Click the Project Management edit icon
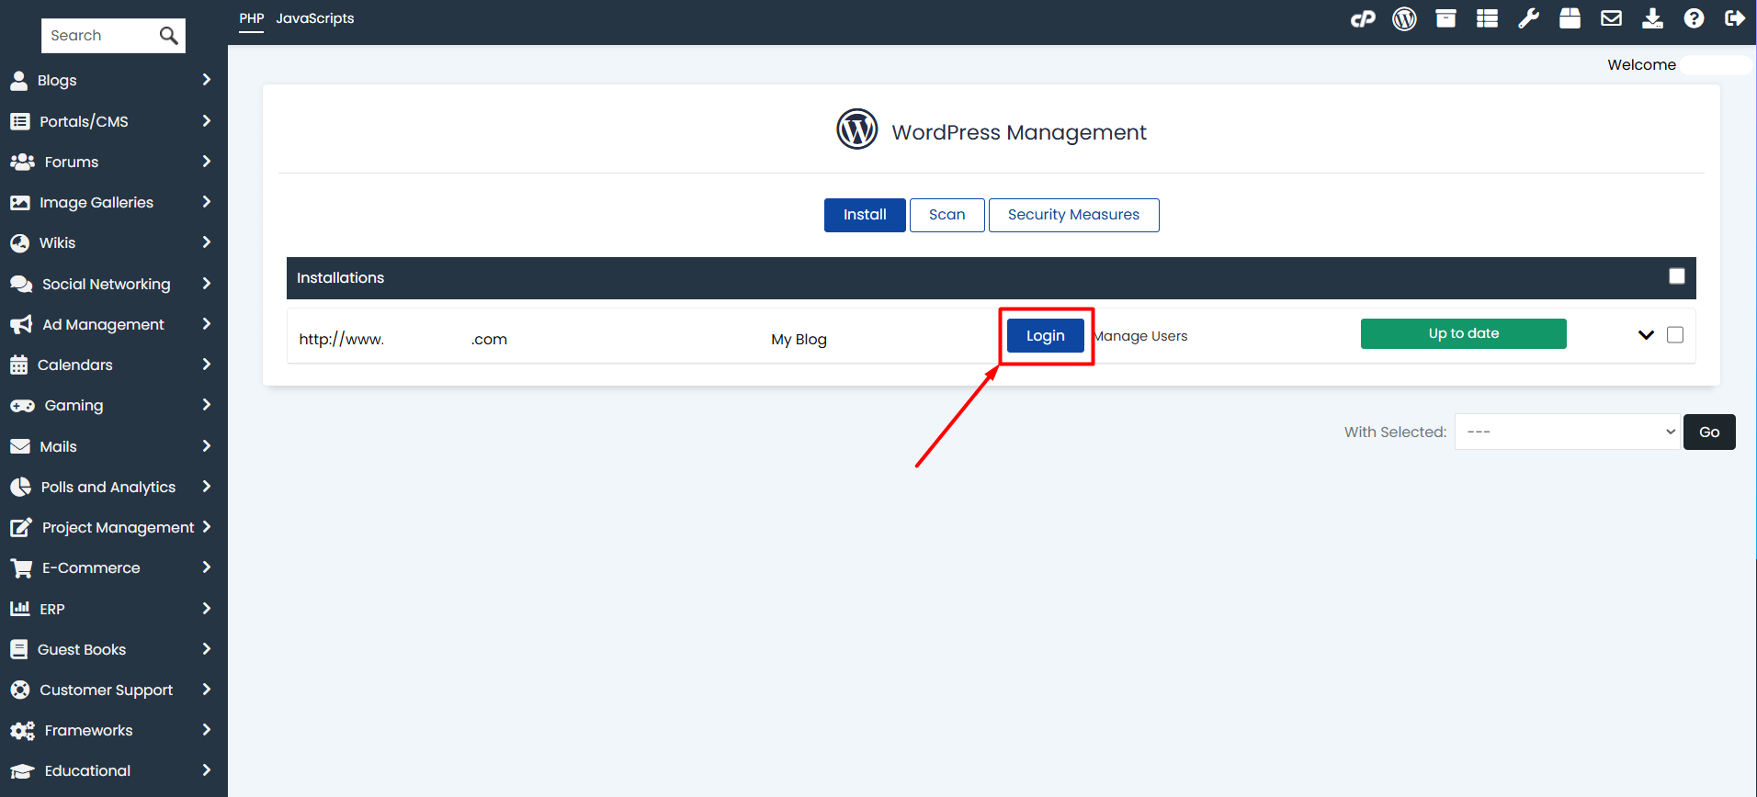The height and width of the screenshot is (797, 1757). (21, 527)
